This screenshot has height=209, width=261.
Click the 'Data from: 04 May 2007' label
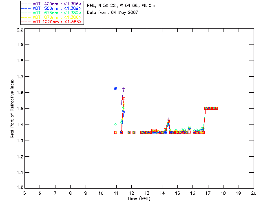click(x=113, y=13)
